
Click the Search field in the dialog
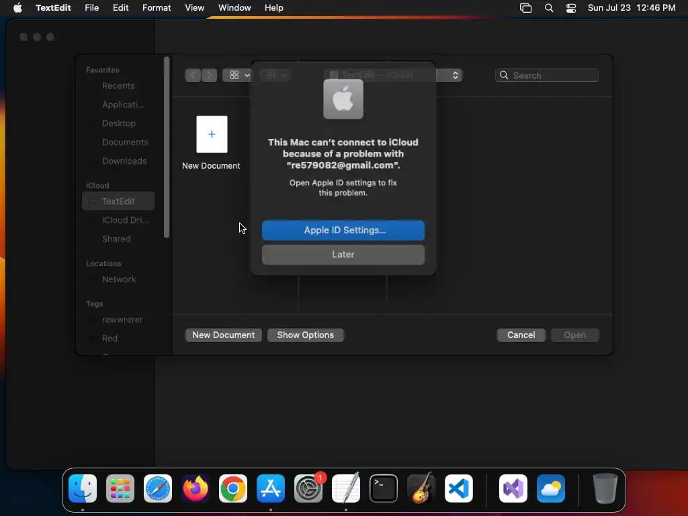(x=547, y=75)
